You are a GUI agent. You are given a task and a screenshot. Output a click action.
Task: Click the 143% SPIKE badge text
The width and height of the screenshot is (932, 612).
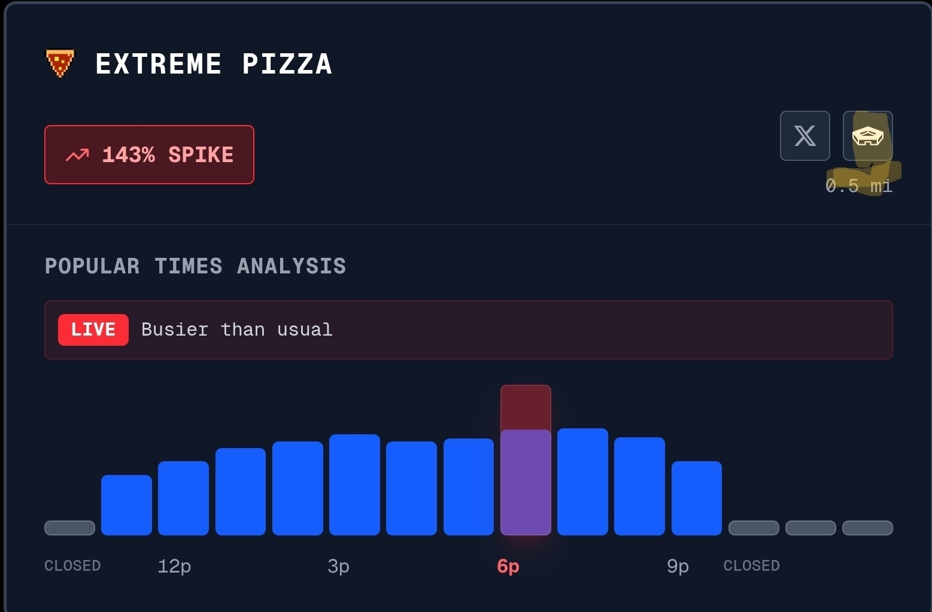click(168, 155)
